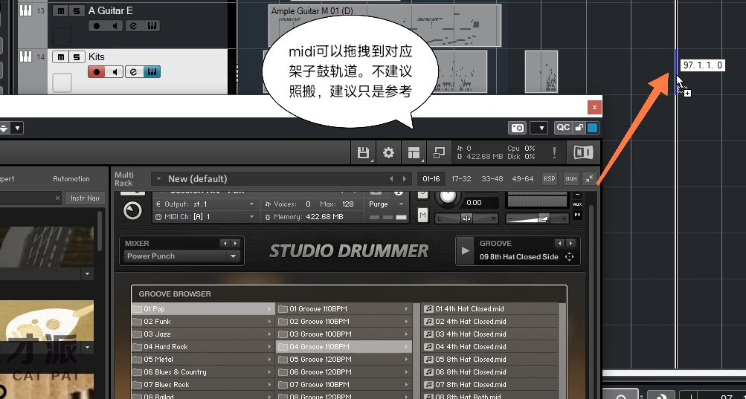The image size is (746, 399).
Task: Open the 01 Pop groove folder
Action: (203, 308)
